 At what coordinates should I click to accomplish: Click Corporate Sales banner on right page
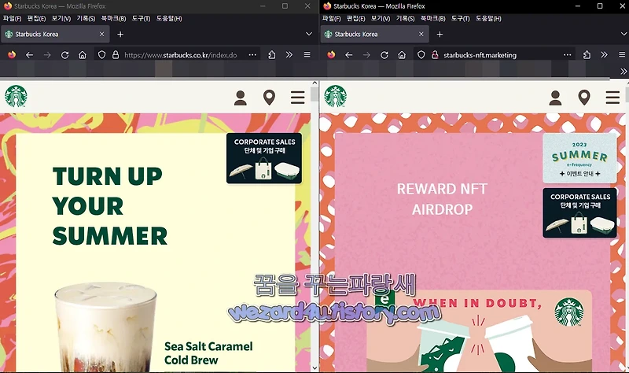click(x=579, y=212)
